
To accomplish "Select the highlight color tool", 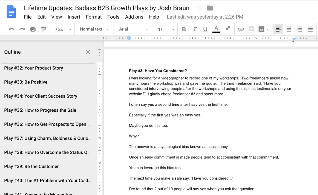I will coord(228,29).
